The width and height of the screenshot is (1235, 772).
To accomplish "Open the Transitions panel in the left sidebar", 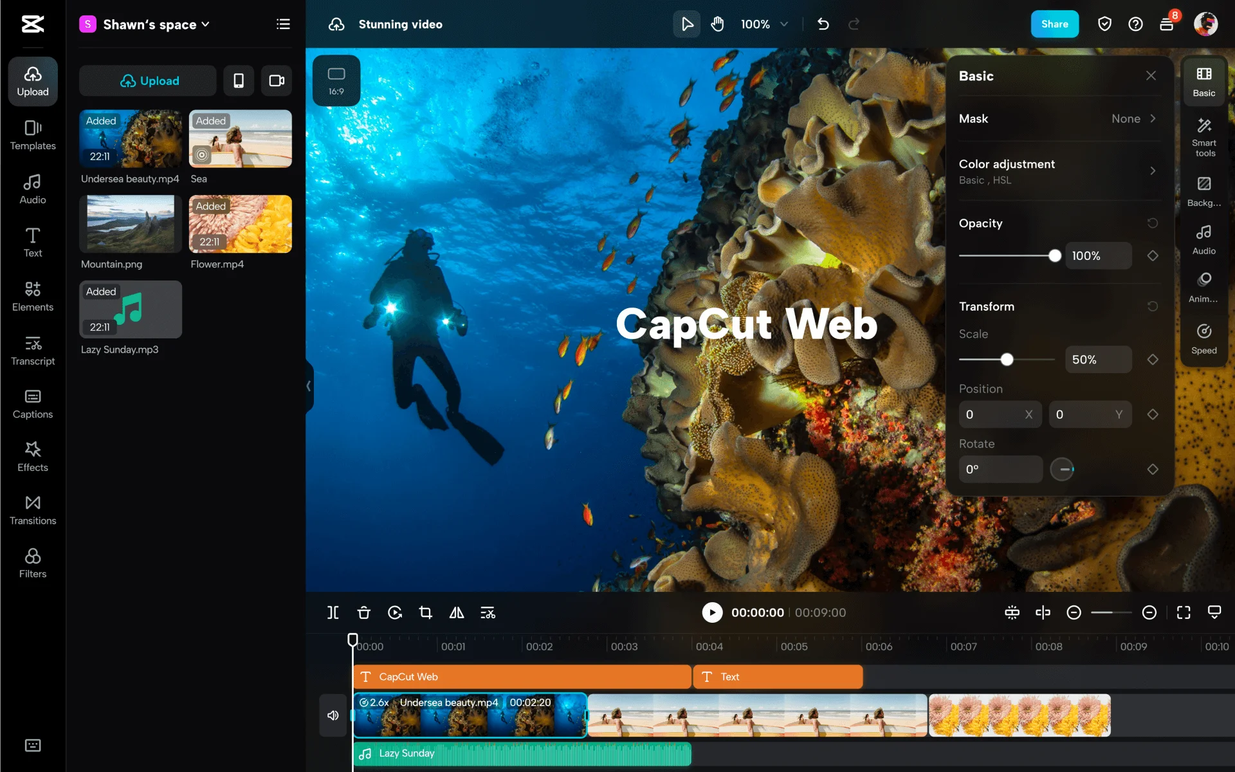I will click(32, 509).
